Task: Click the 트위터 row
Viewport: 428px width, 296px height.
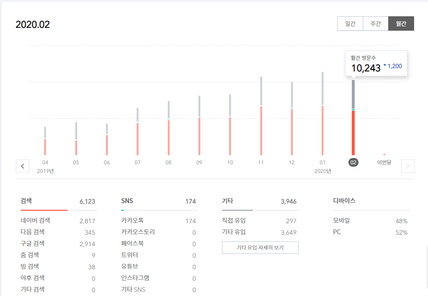Action: coord(160,255)
